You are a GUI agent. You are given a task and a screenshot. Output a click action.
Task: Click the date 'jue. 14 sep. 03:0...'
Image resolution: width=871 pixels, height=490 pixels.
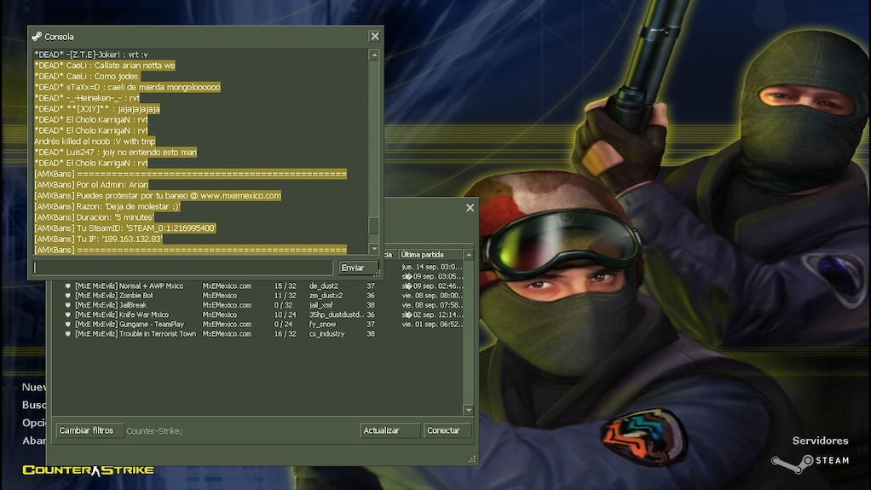[x=432, y=267]
